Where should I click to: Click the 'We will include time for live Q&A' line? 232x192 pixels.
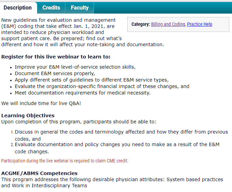41,103
